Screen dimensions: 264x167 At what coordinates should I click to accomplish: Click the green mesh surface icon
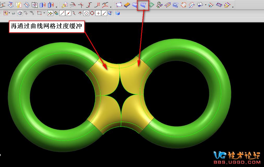[x=152, y=5]
